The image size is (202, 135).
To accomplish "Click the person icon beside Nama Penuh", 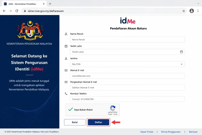I will 66,34.
